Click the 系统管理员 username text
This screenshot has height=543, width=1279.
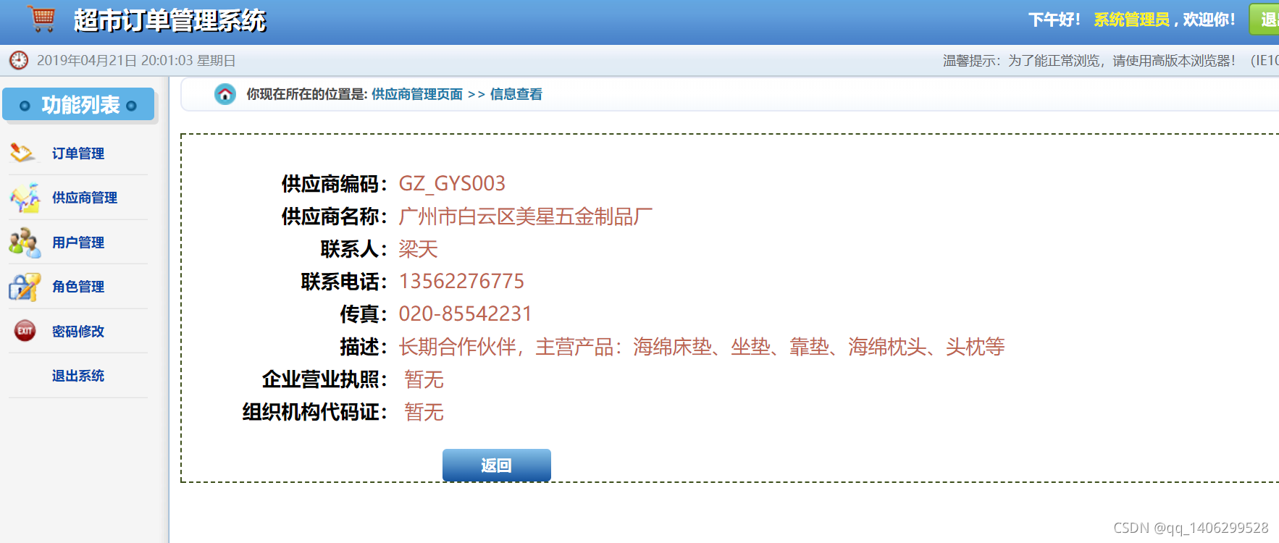click(x=1131, y=20)
